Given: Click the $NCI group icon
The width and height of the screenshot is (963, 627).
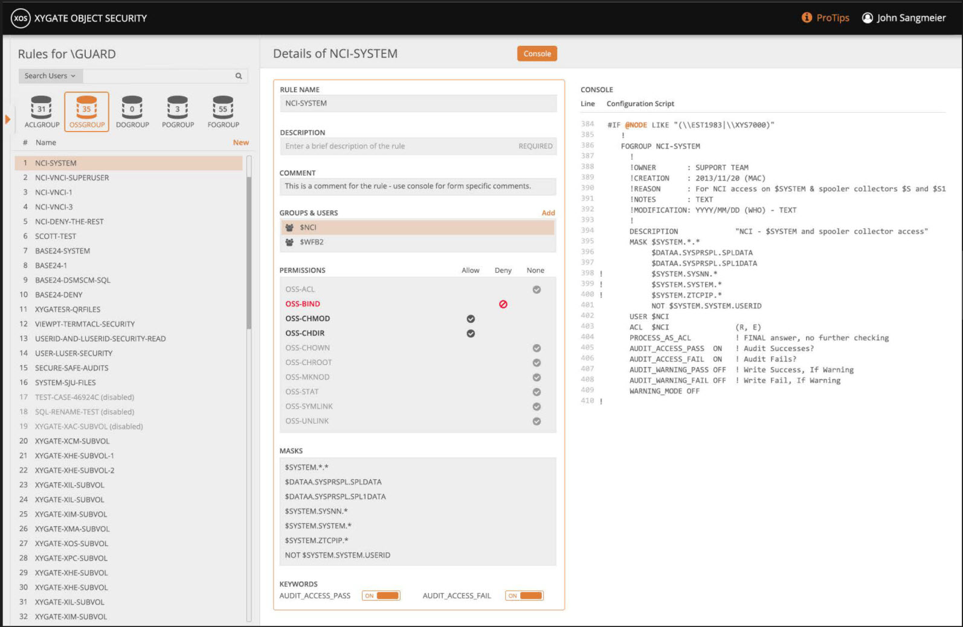Looking at the screenshot, I should coord(289,228).
